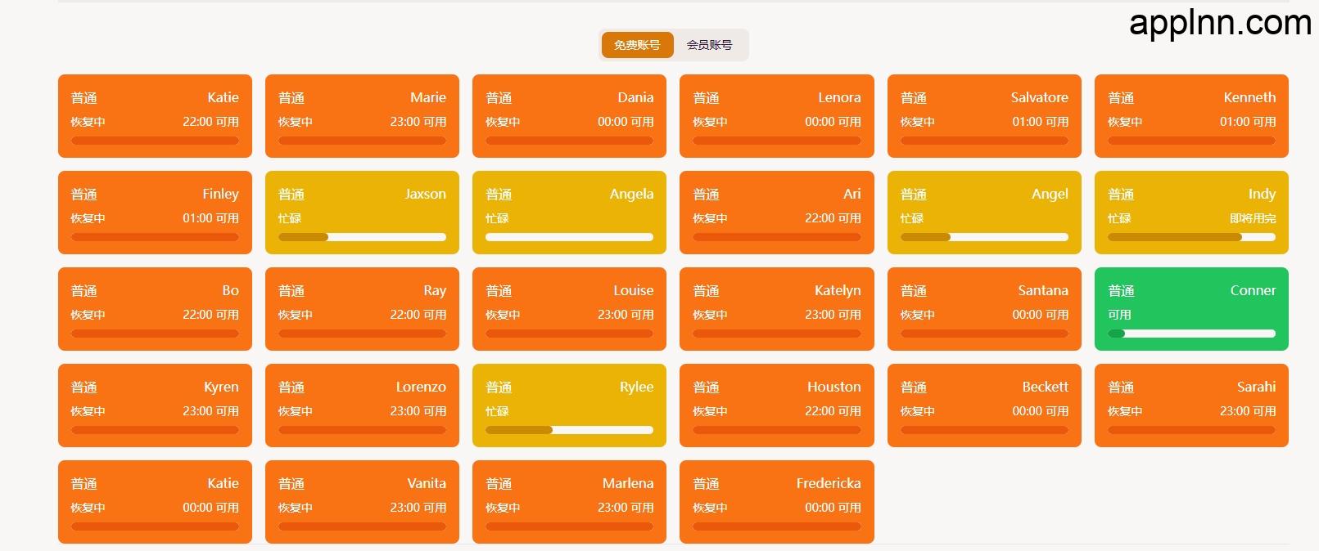Click the 恢复中 status on Lorenzo's card

click(x=296, y=411)
